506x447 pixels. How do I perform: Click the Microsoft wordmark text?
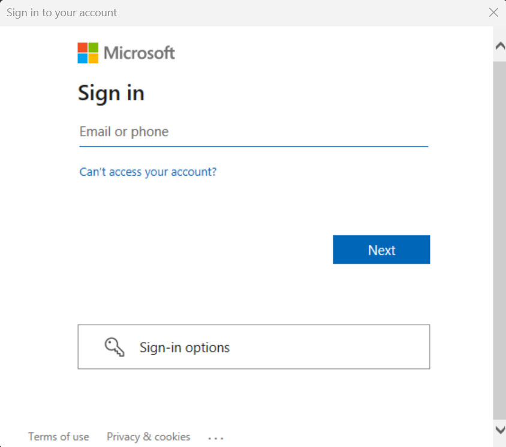pos(139,53)
